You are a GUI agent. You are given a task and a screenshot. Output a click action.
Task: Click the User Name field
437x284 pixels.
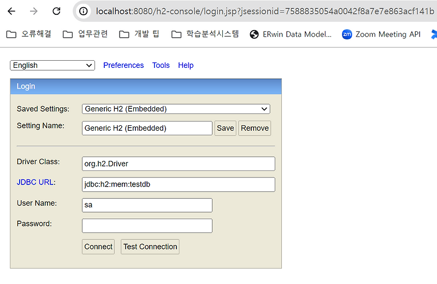147,205
